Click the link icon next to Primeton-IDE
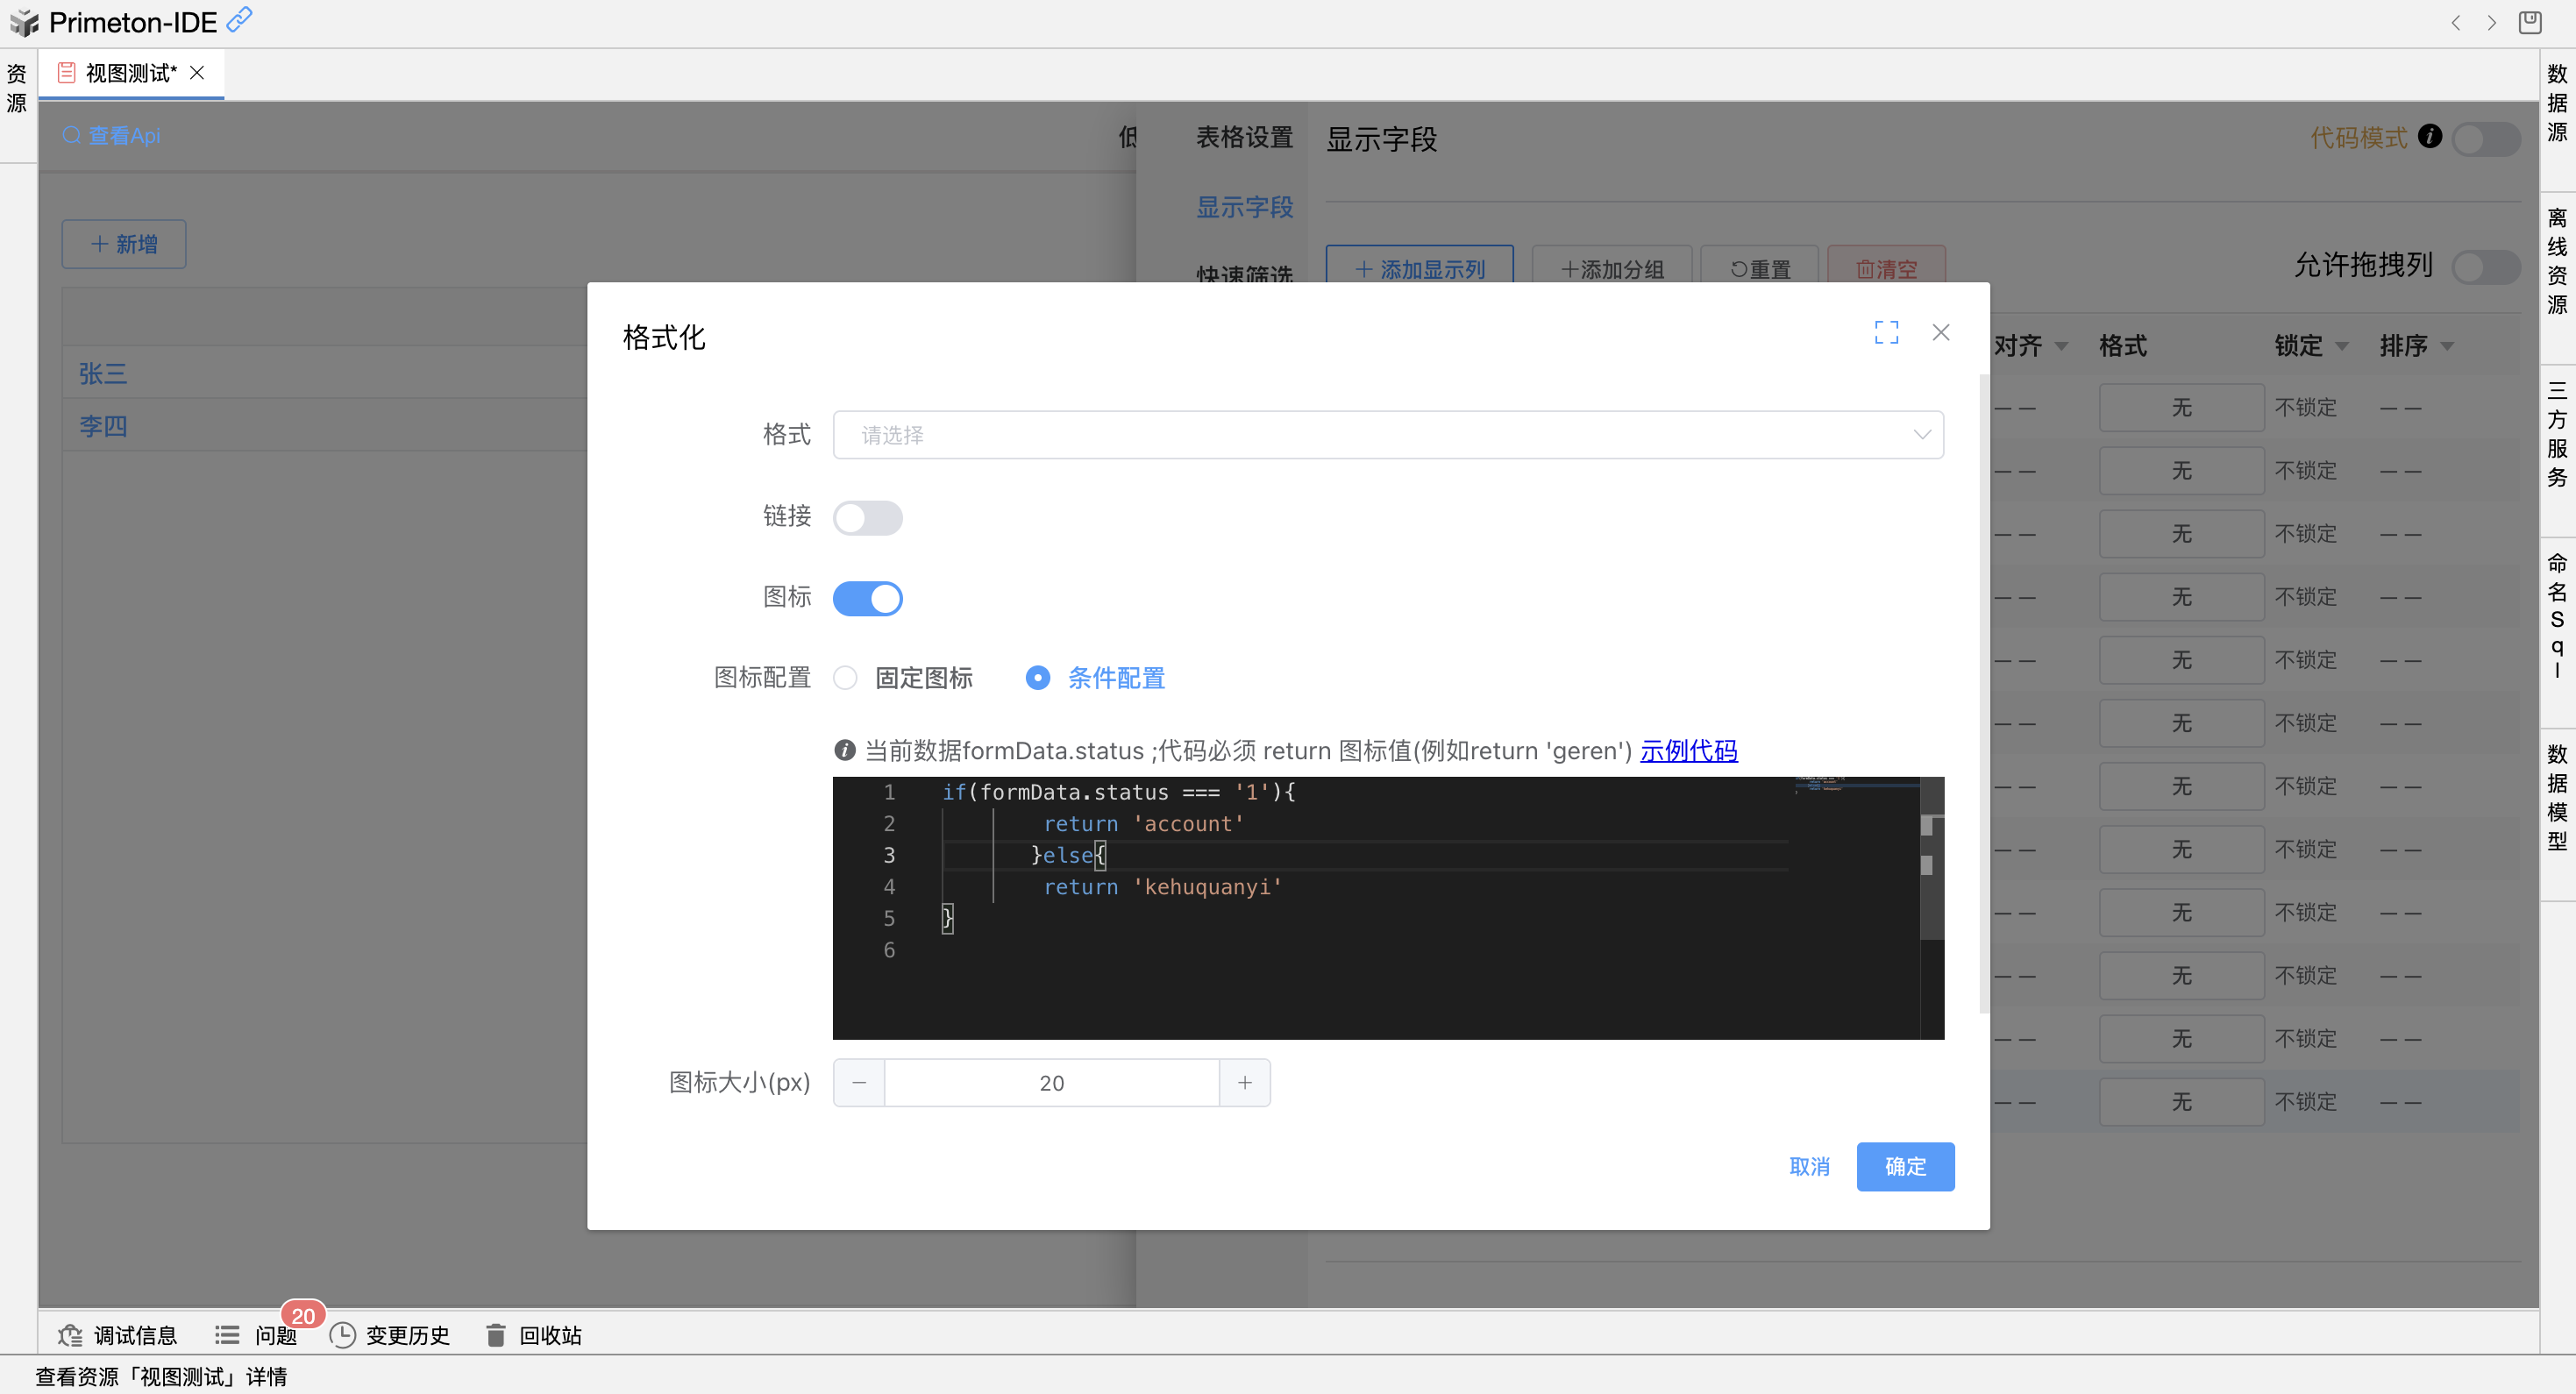Image resolution: width=2576 pixels, height=1394 pixels. (x=240, y=20)
